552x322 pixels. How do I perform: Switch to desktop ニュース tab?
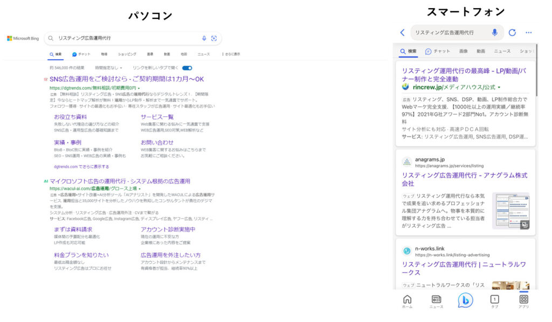coord(203,54)
